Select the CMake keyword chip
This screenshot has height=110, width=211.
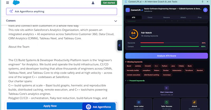coord(181,66)
